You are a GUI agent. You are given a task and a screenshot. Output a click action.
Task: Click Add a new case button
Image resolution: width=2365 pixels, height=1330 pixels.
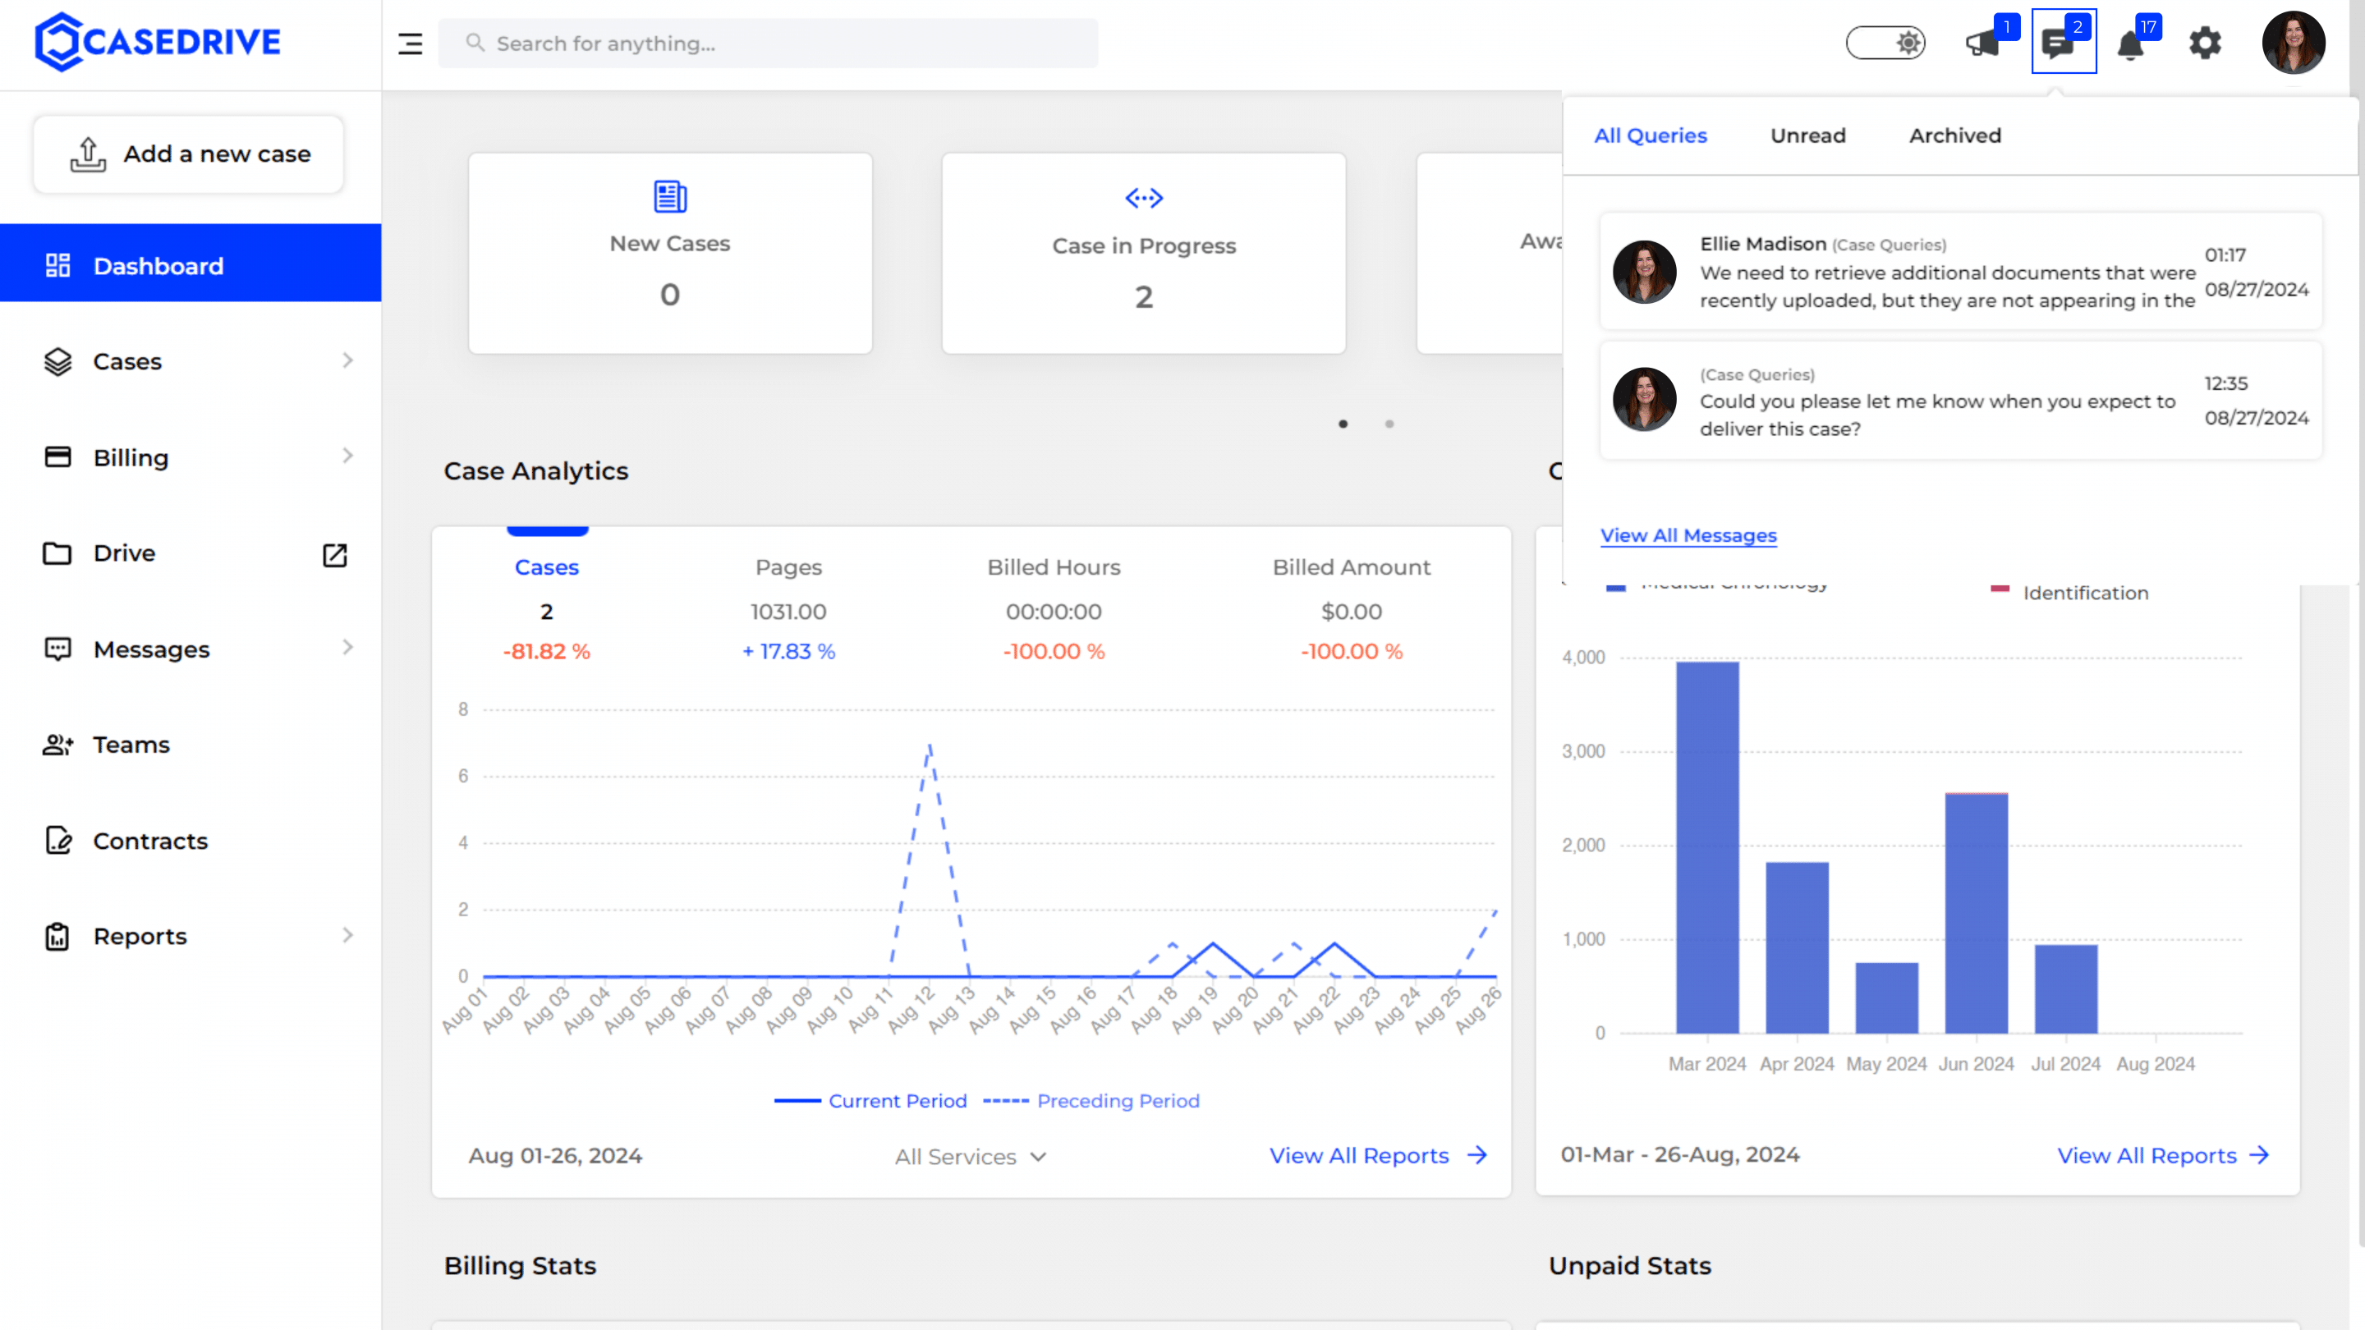(188, 154)
